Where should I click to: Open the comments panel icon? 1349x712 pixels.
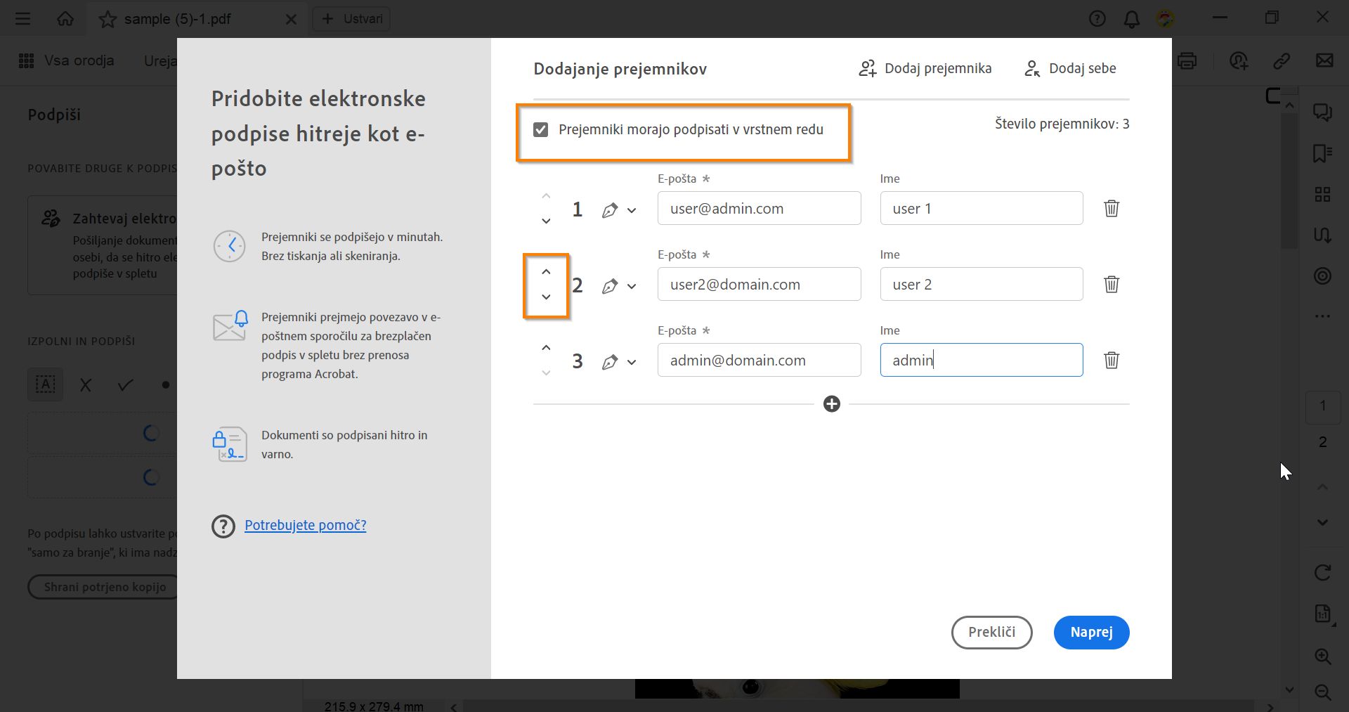tap(1323, 112)
